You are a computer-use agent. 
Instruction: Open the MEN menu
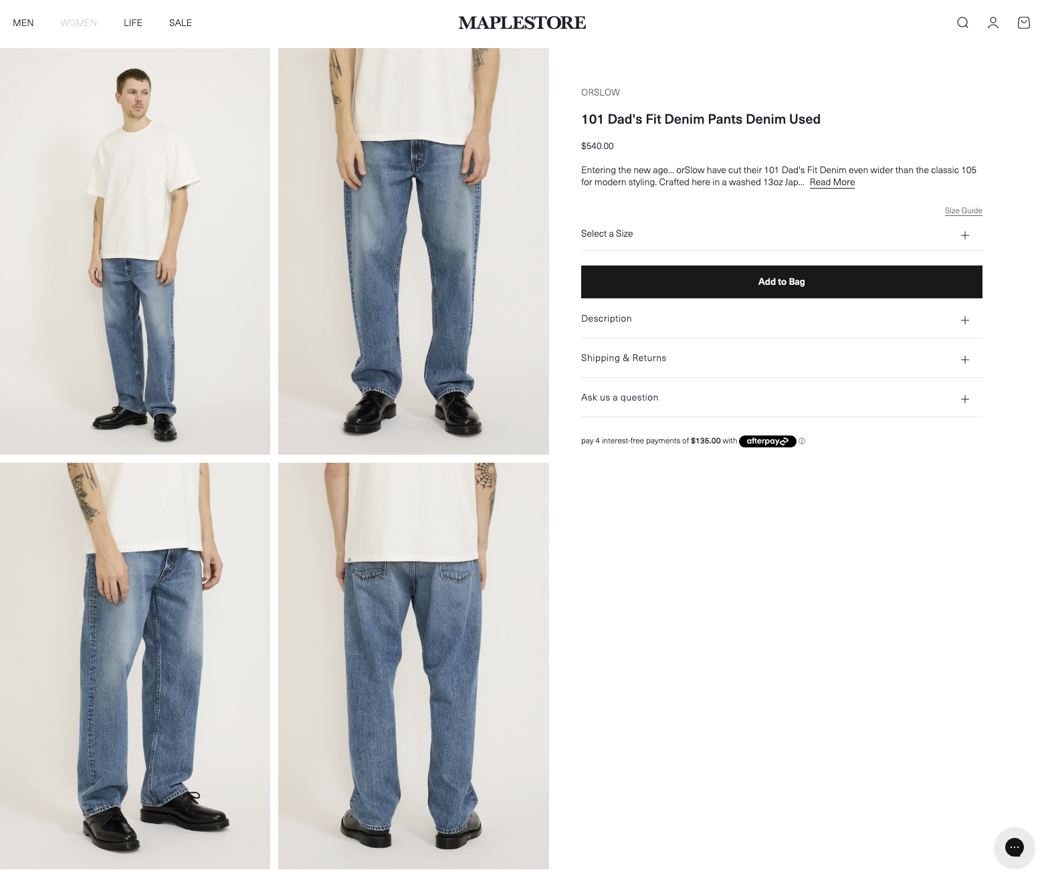(23, 23)
